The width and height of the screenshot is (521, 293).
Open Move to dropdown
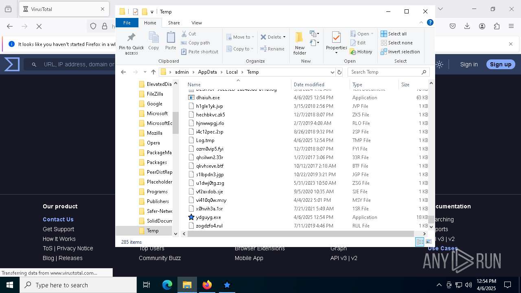[240, 37]
